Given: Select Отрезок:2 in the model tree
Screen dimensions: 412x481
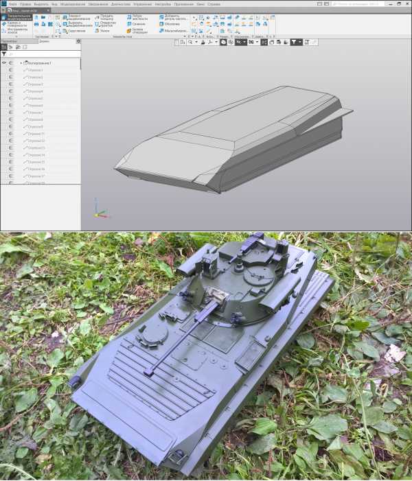Looking at the screenshot, I should click(x=35, y=77).
